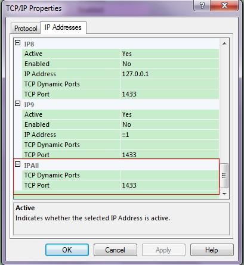Select IP9 Enabled value No
This screenshot has height=265, width=244.
pyautogui.click(x=170, y=124)
